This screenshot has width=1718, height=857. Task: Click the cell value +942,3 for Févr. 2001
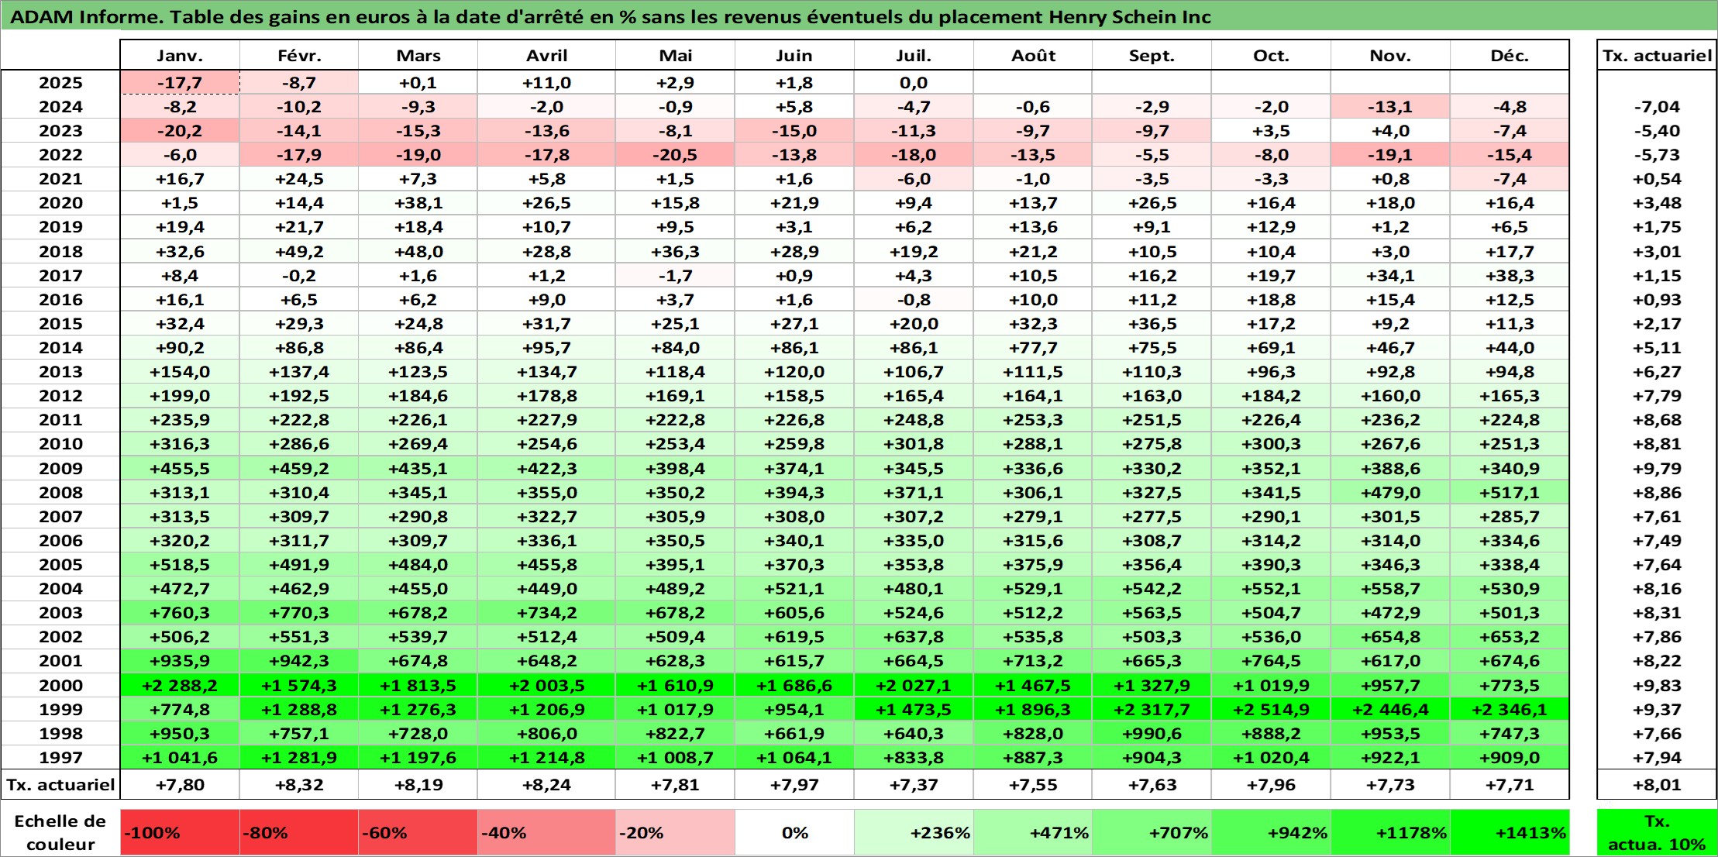click(299, 660)
